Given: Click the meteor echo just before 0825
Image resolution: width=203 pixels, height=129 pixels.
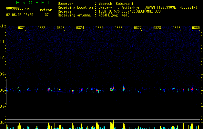Looking at the screenshot, I should point(97,90).
